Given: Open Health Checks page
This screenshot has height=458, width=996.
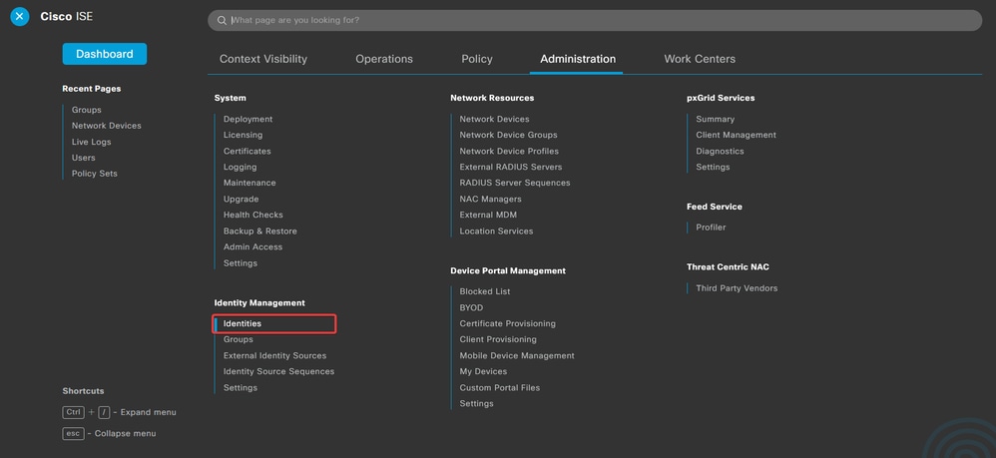Looking at the screenshot, I should [252, 215].
